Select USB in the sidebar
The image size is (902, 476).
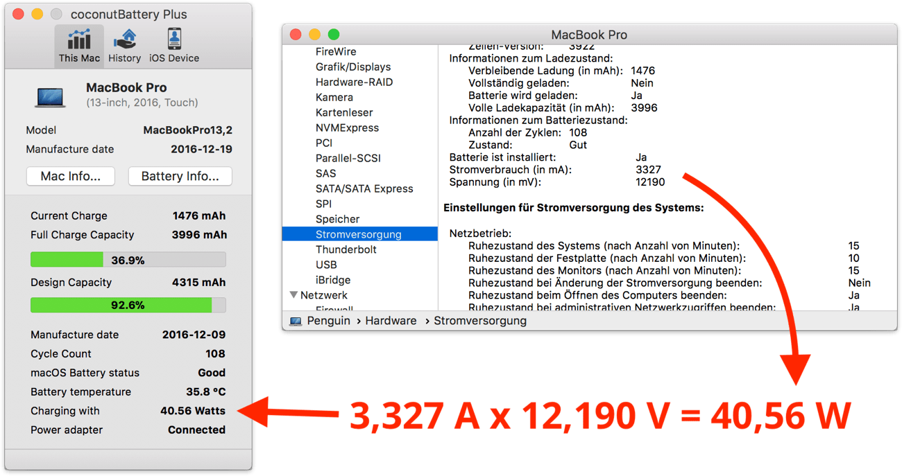[x=326, y=265]
